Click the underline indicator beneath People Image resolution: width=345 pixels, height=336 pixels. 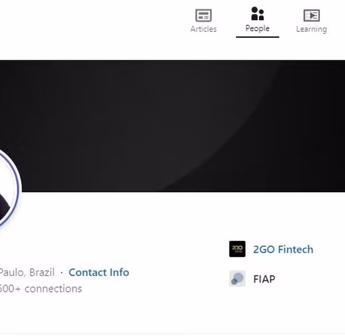[x=258, y=37]
